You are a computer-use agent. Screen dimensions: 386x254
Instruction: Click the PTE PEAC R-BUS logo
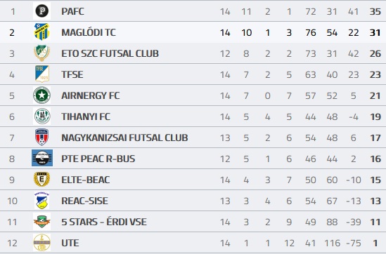42,158
